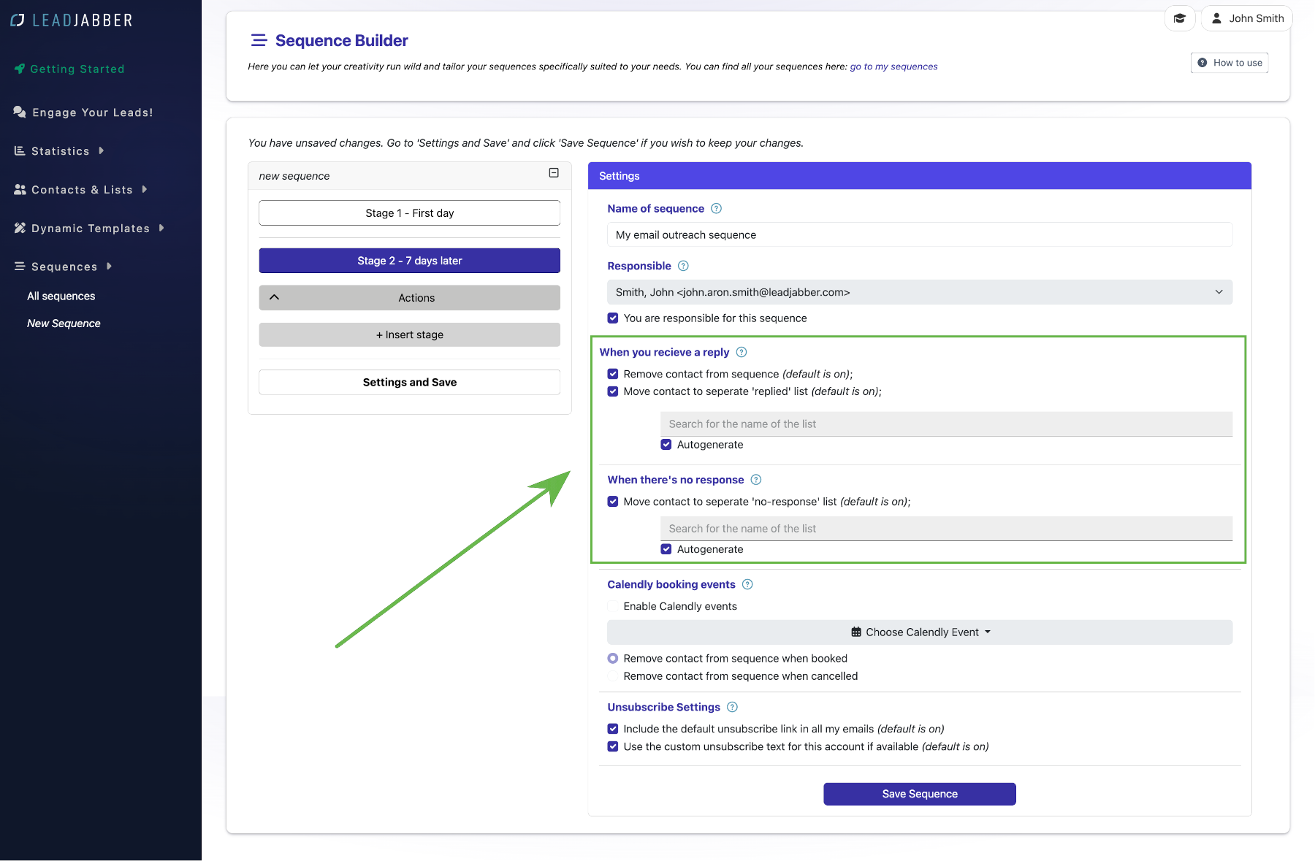Toggle Use custom unsubscribe text checkbox
Screen dimensions: 1315x861
point(613,746)
